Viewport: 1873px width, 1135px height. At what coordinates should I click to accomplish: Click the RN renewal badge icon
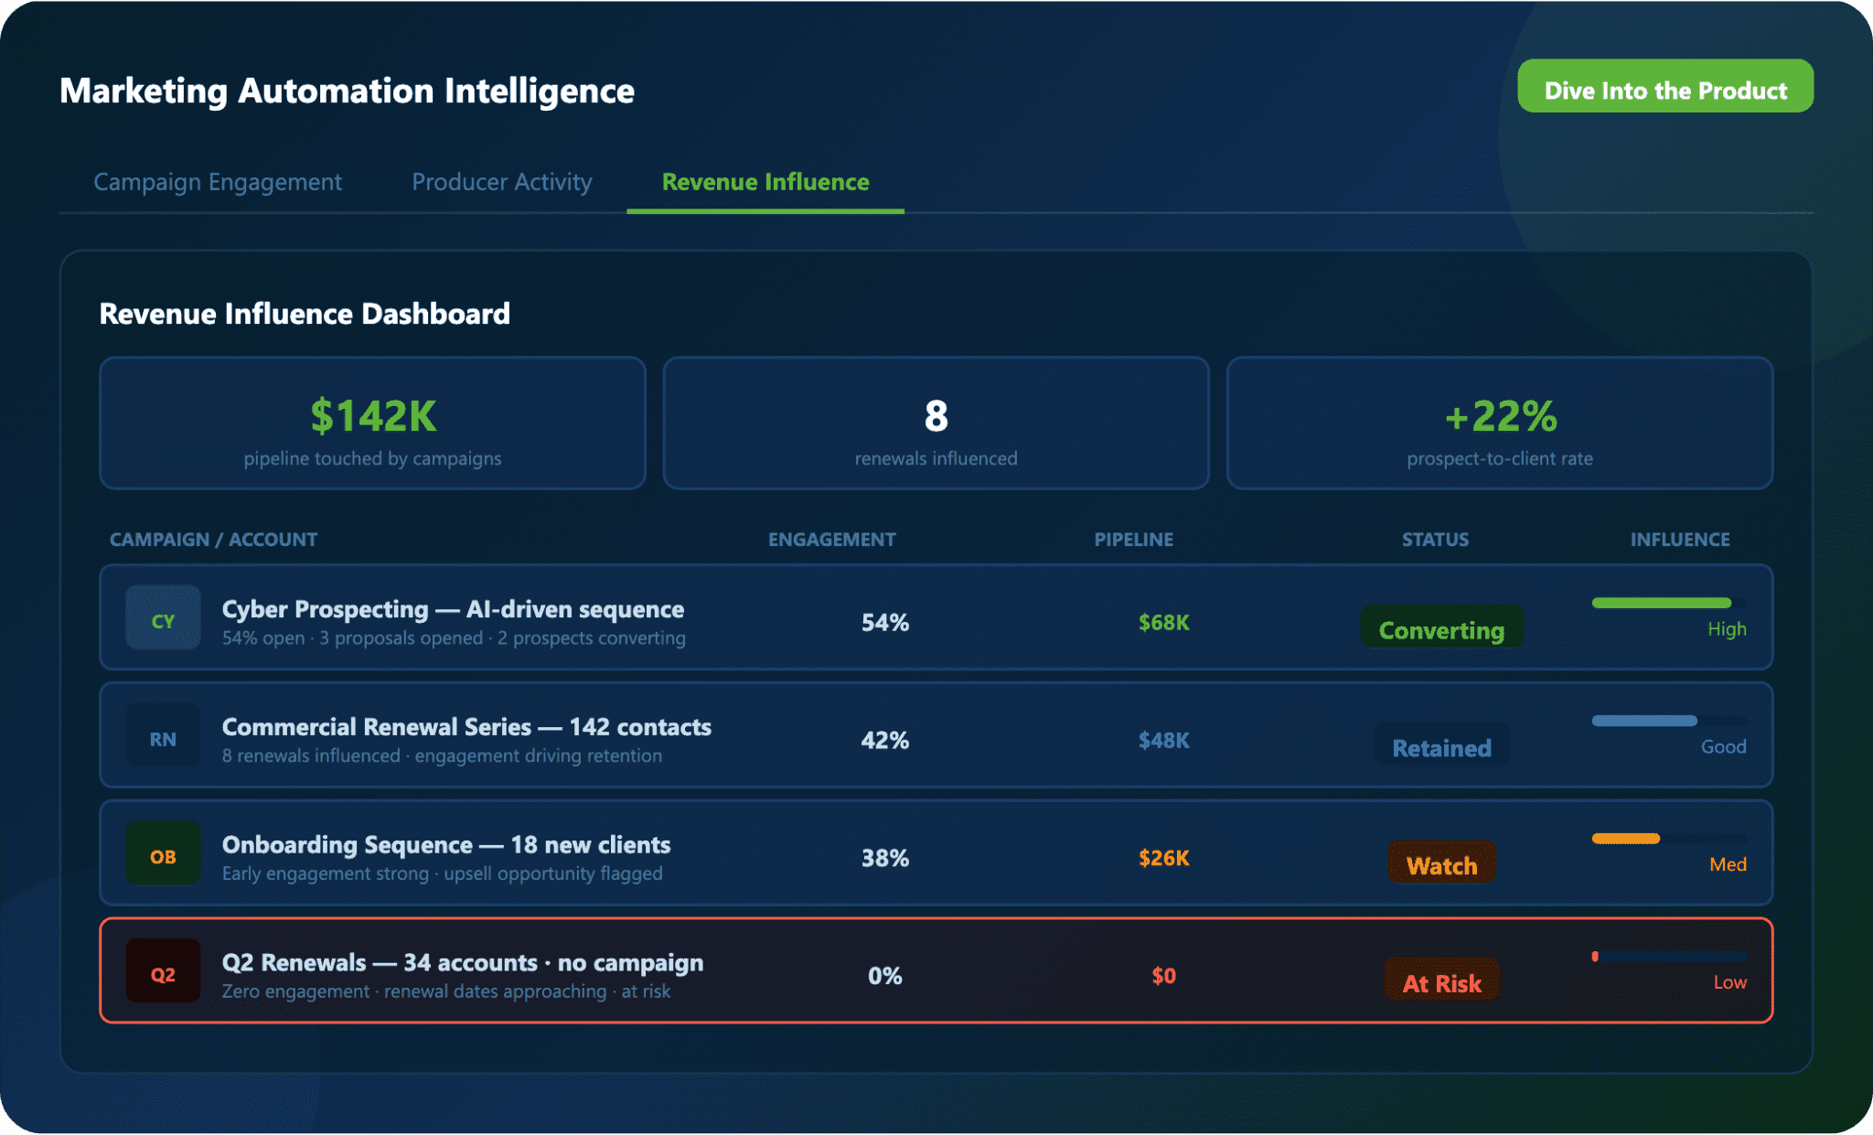click(x=163, y=739)
